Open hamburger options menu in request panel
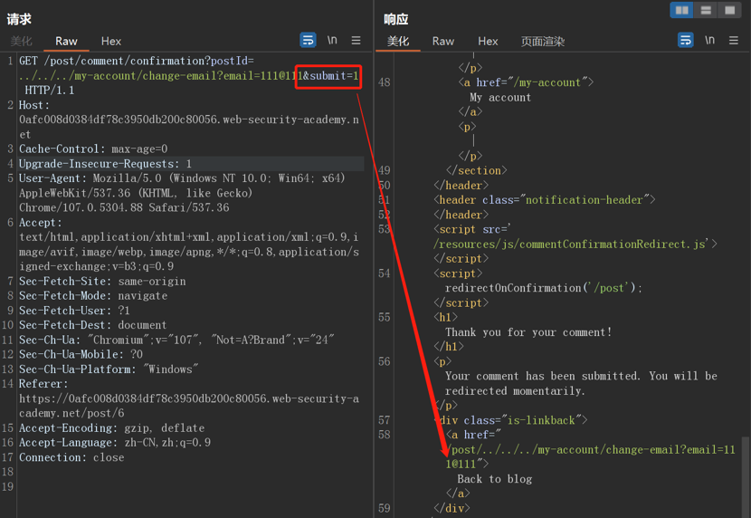This screenshot has width=751, height=518. click(x=356, y=40)
